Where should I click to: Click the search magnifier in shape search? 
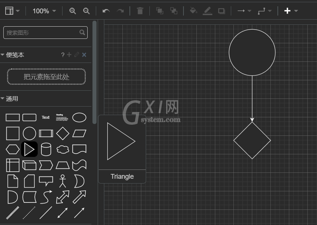pyautogui.click(x=82, y=32)
